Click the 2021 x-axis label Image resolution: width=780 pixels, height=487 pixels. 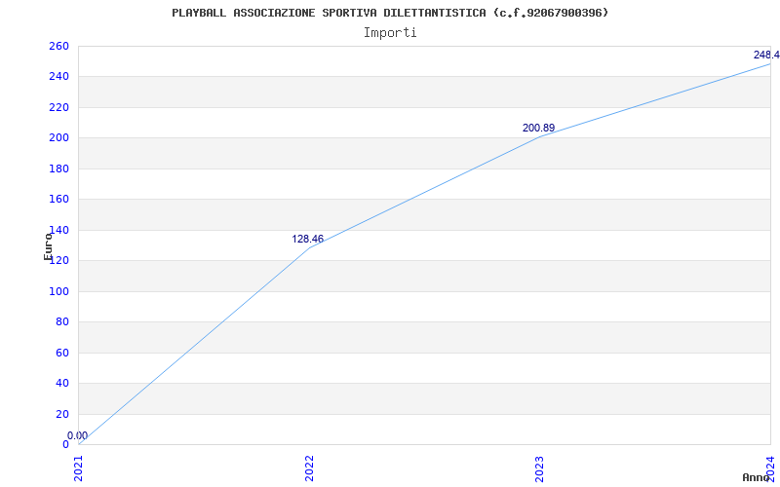(x=78, y=468)
